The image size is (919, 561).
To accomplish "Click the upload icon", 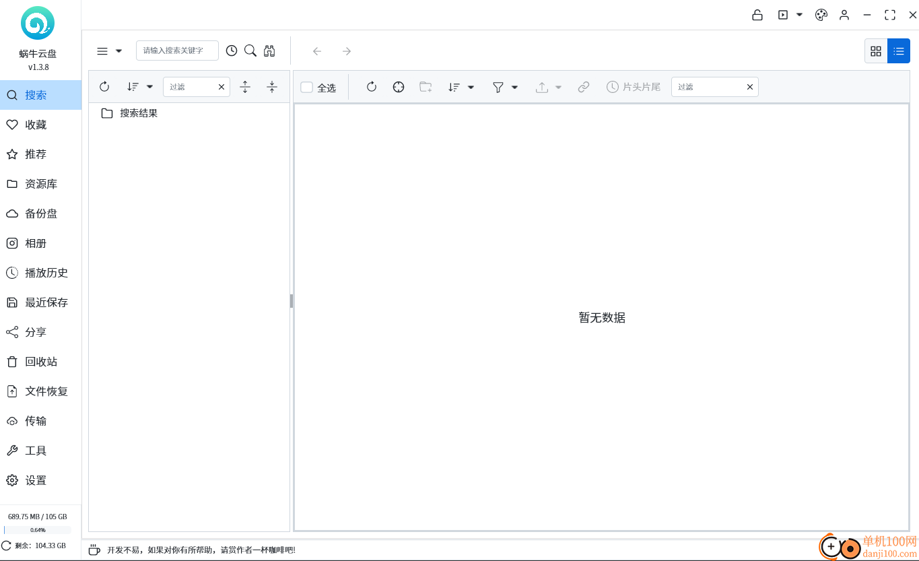I will 542,87.
